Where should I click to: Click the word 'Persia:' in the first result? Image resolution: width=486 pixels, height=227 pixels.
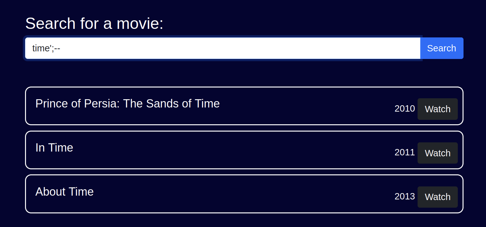[102, 104]
